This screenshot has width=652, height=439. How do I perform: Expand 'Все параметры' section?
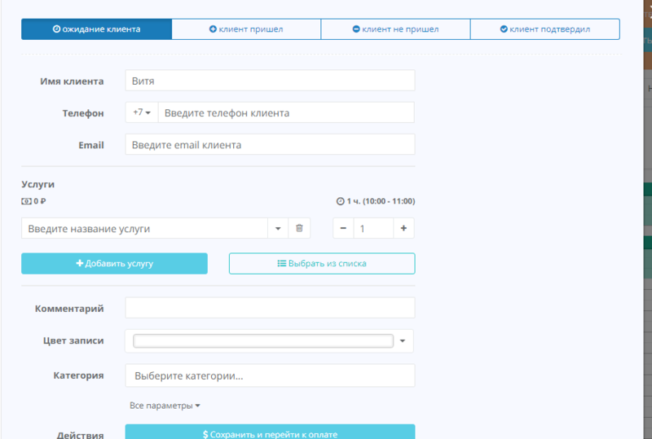point(165,406)
